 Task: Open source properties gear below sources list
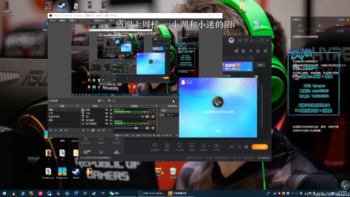(x=93, y=130)
